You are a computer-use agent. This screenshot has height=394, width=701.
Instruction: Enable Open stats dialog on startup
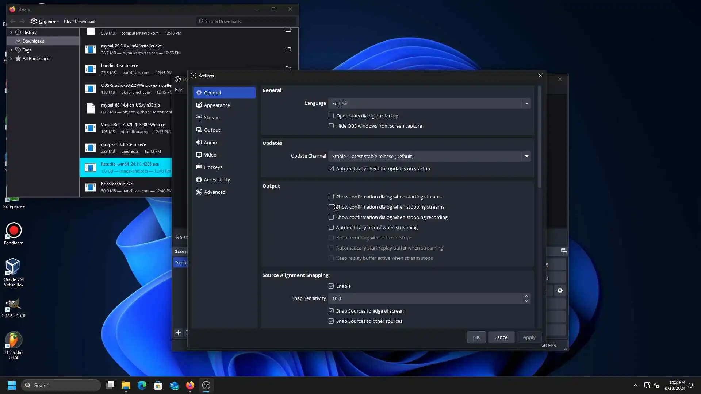click(331, 116)
